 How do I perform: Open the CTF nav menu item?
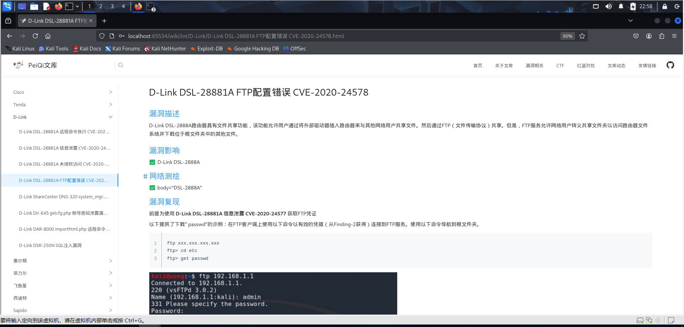pos(560,65)
